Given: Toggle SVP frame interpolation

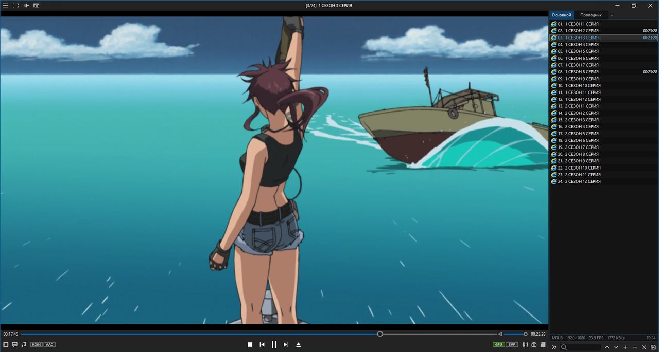Looking at the screenshot, I should [512, 344].
